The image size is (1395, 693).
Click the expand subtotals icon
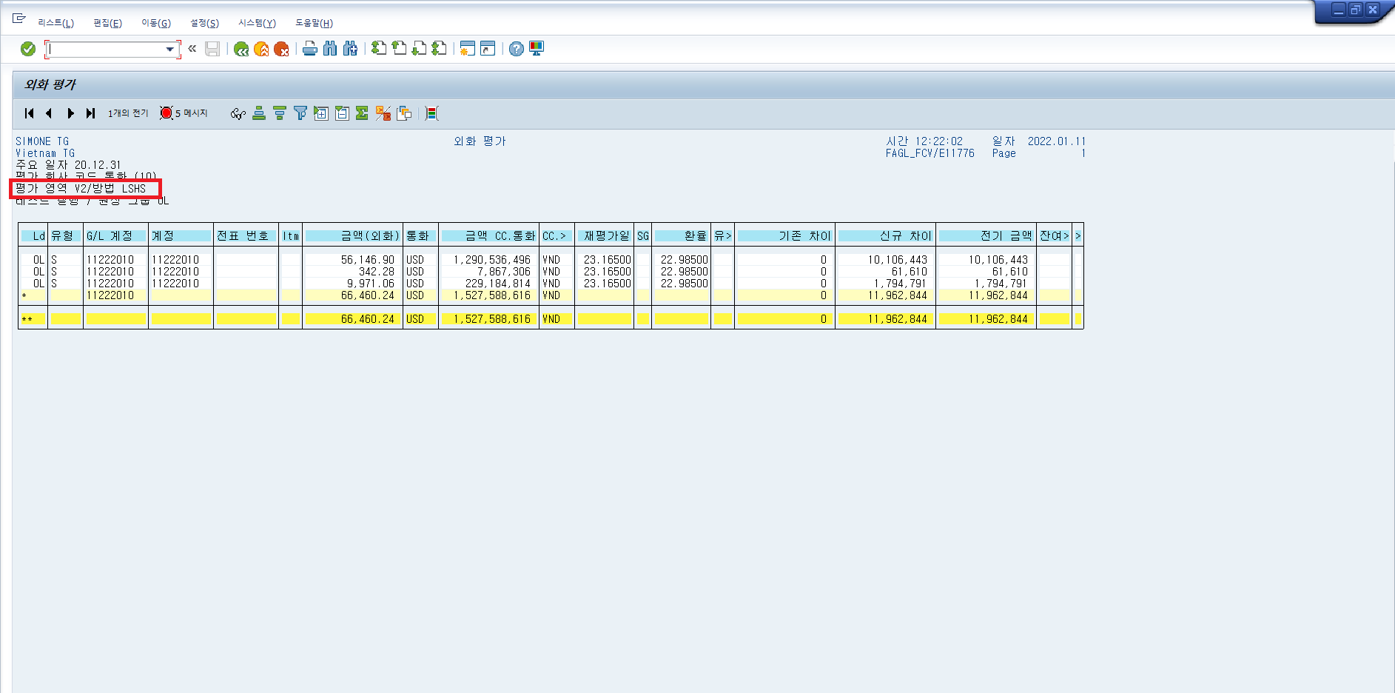(321, 113)
